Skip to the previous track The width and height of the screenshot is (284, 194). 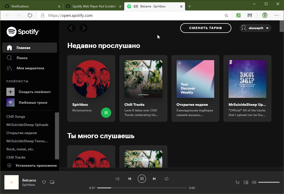point(130,179)
